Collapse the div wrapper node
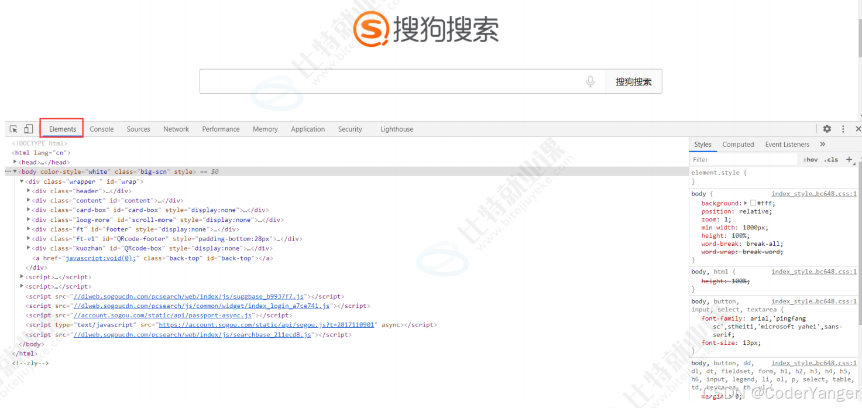This screenshot has height=408, width=862. 22,181
